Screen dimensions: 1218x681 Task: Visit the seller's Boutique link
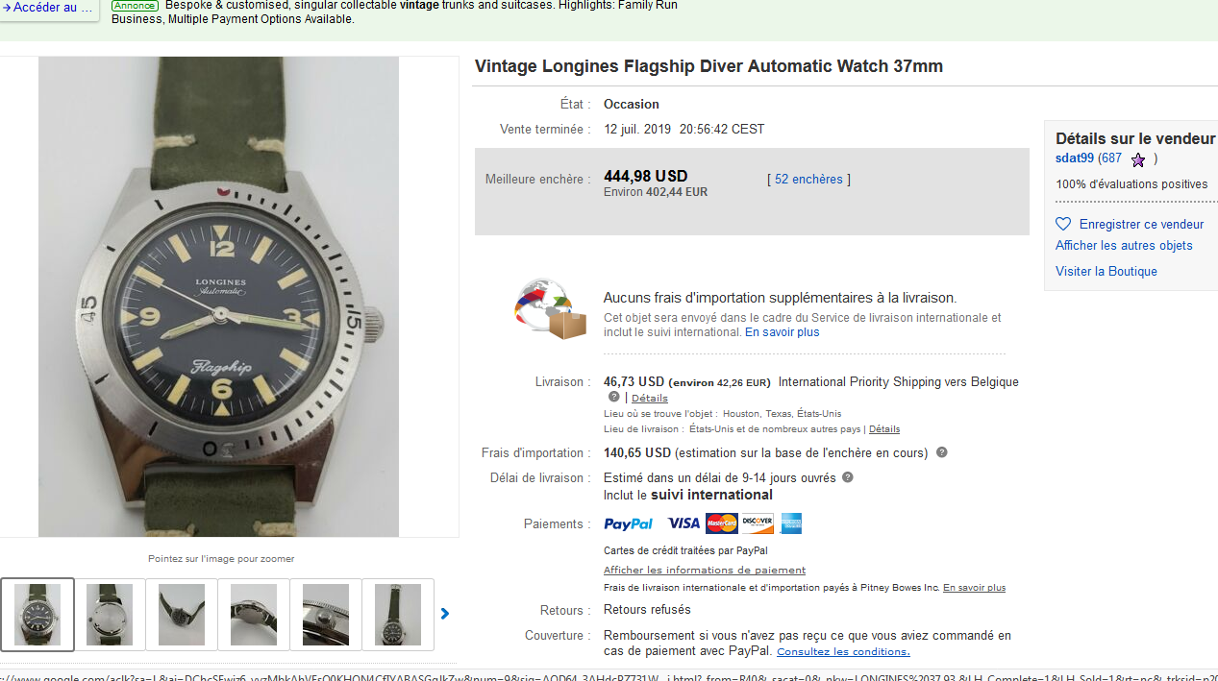[x=1106, y=272]
